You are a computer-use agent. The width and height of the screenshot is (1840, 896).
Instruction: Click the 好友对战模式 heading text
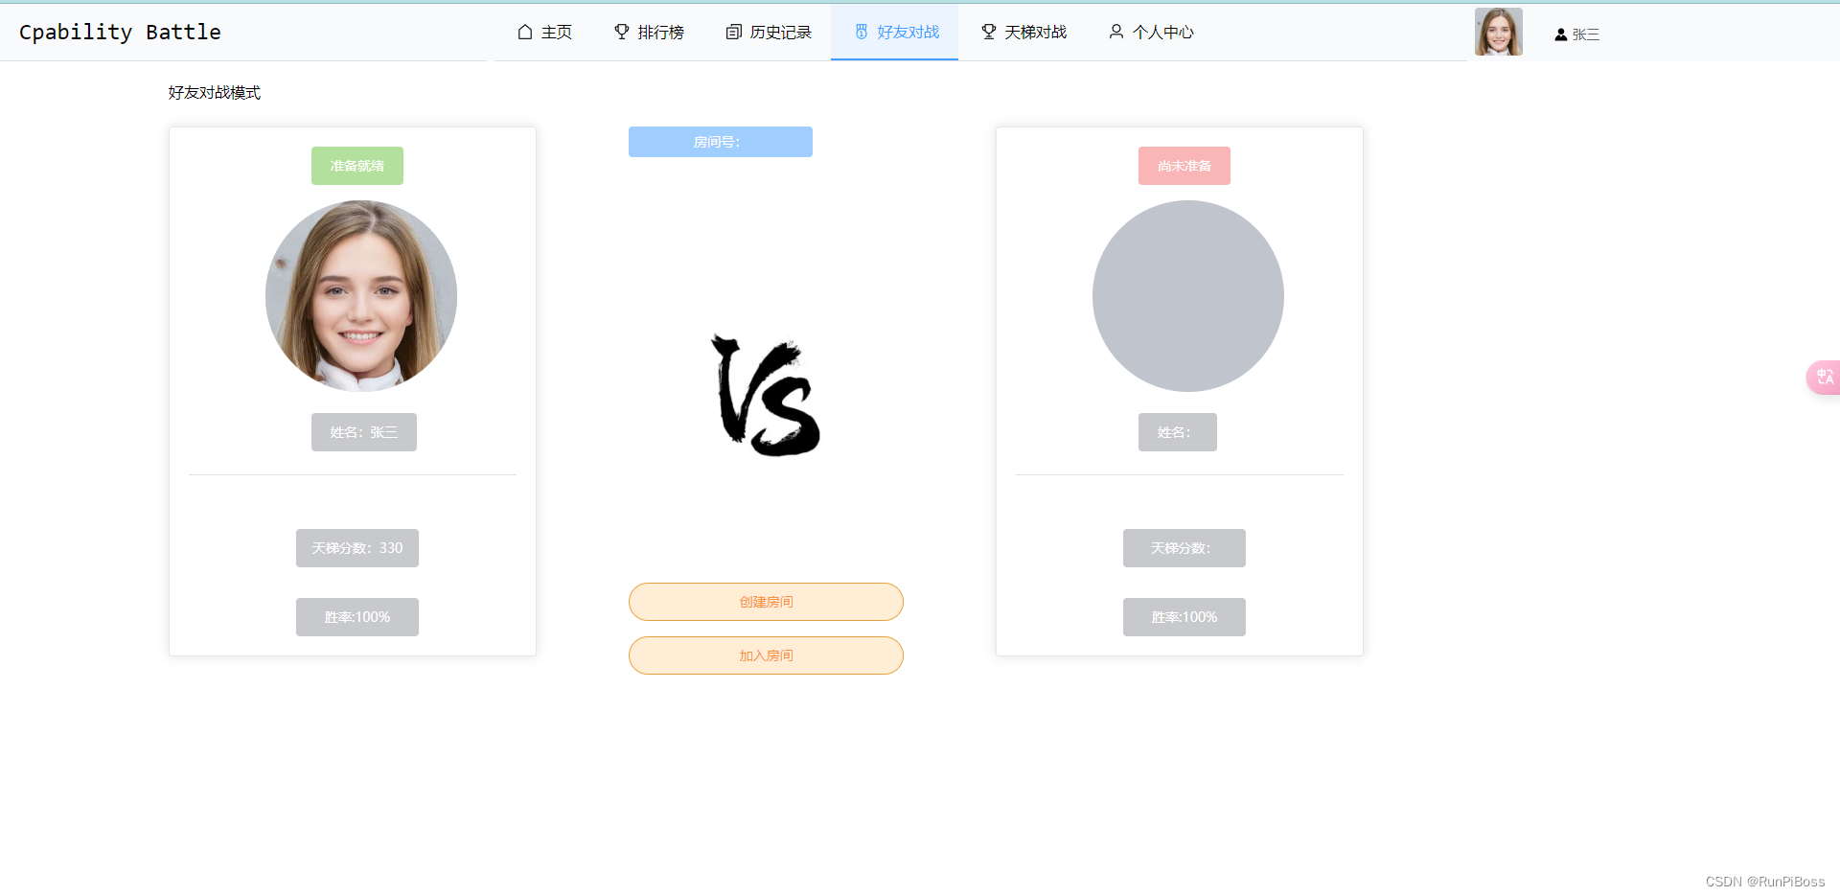215,93
